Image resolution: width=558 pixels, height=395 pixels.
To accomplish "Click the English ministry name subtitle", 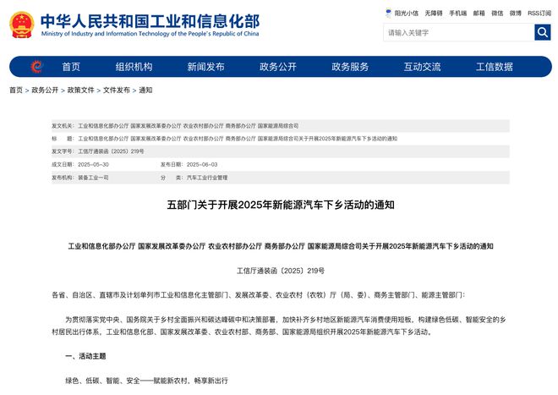I will point(150,34).
